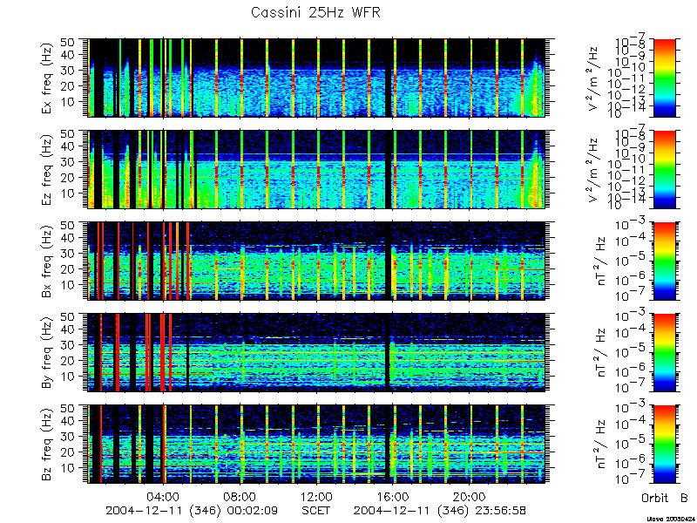The image size is (697, 523).
Task: Click inside the Ex spectrogram panel
Action: [316, 78]
